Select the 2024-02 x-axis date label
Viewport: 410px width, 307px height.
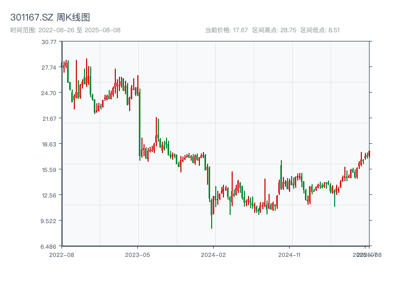[x=214, y=254]
